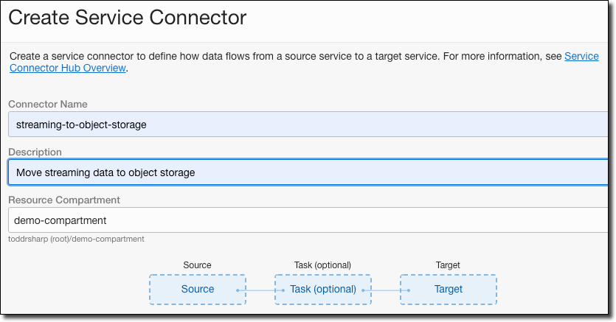This screenshot has height=322, width=616.
Task: Click the Create Service Connector heading
Action: coord(128,16)
